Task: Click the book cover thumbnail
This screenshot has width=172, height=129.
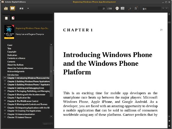Action: (9, 32)
